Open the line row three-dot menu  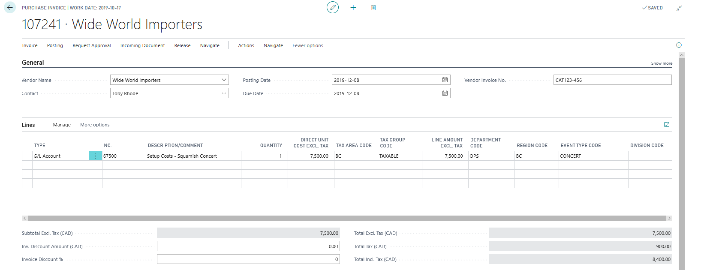point(95,156)
